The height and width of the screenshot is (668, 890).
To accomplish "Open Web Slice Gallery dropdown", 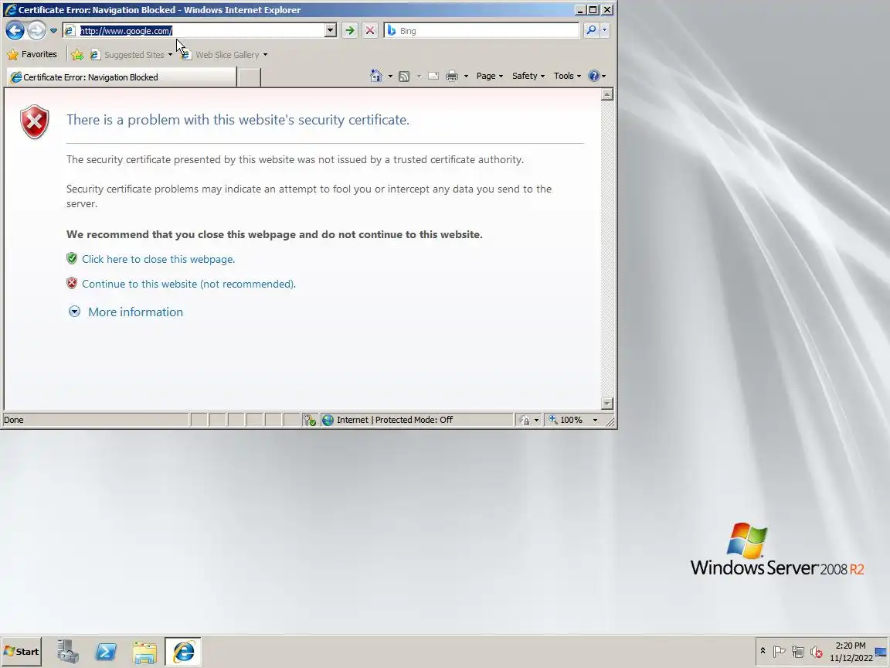I will click(x=265, y=55).
